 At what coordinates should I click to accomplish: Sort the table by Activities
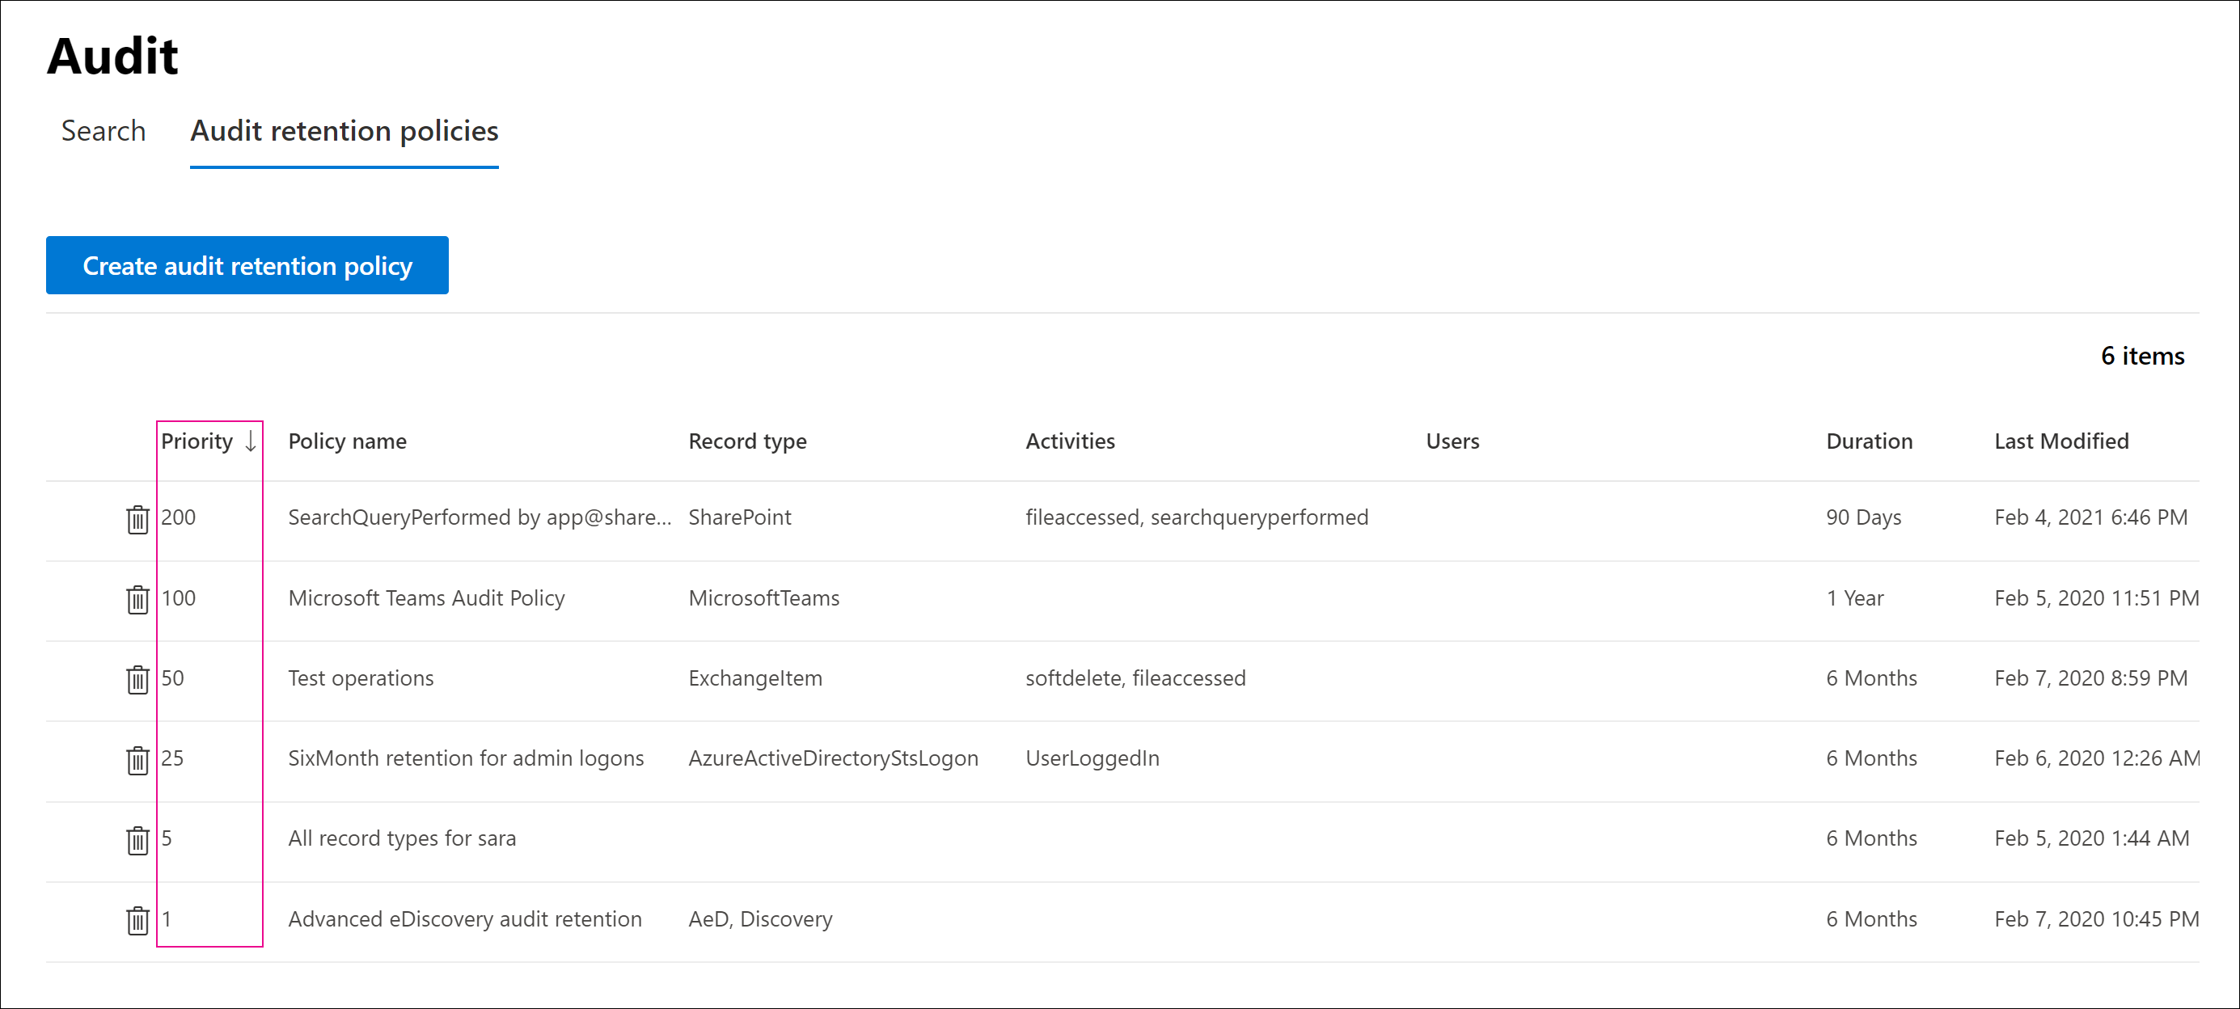click(x=1071, y=441)
